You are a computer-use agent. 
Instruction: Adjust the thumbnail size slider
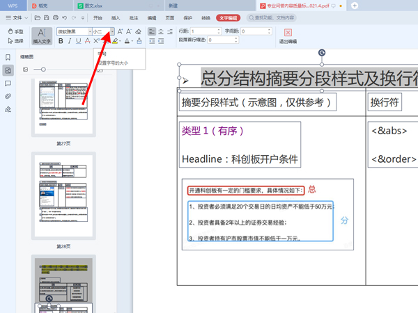43,70
